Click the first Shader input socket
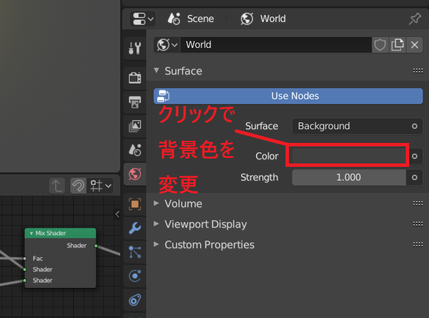 point(25,269)
